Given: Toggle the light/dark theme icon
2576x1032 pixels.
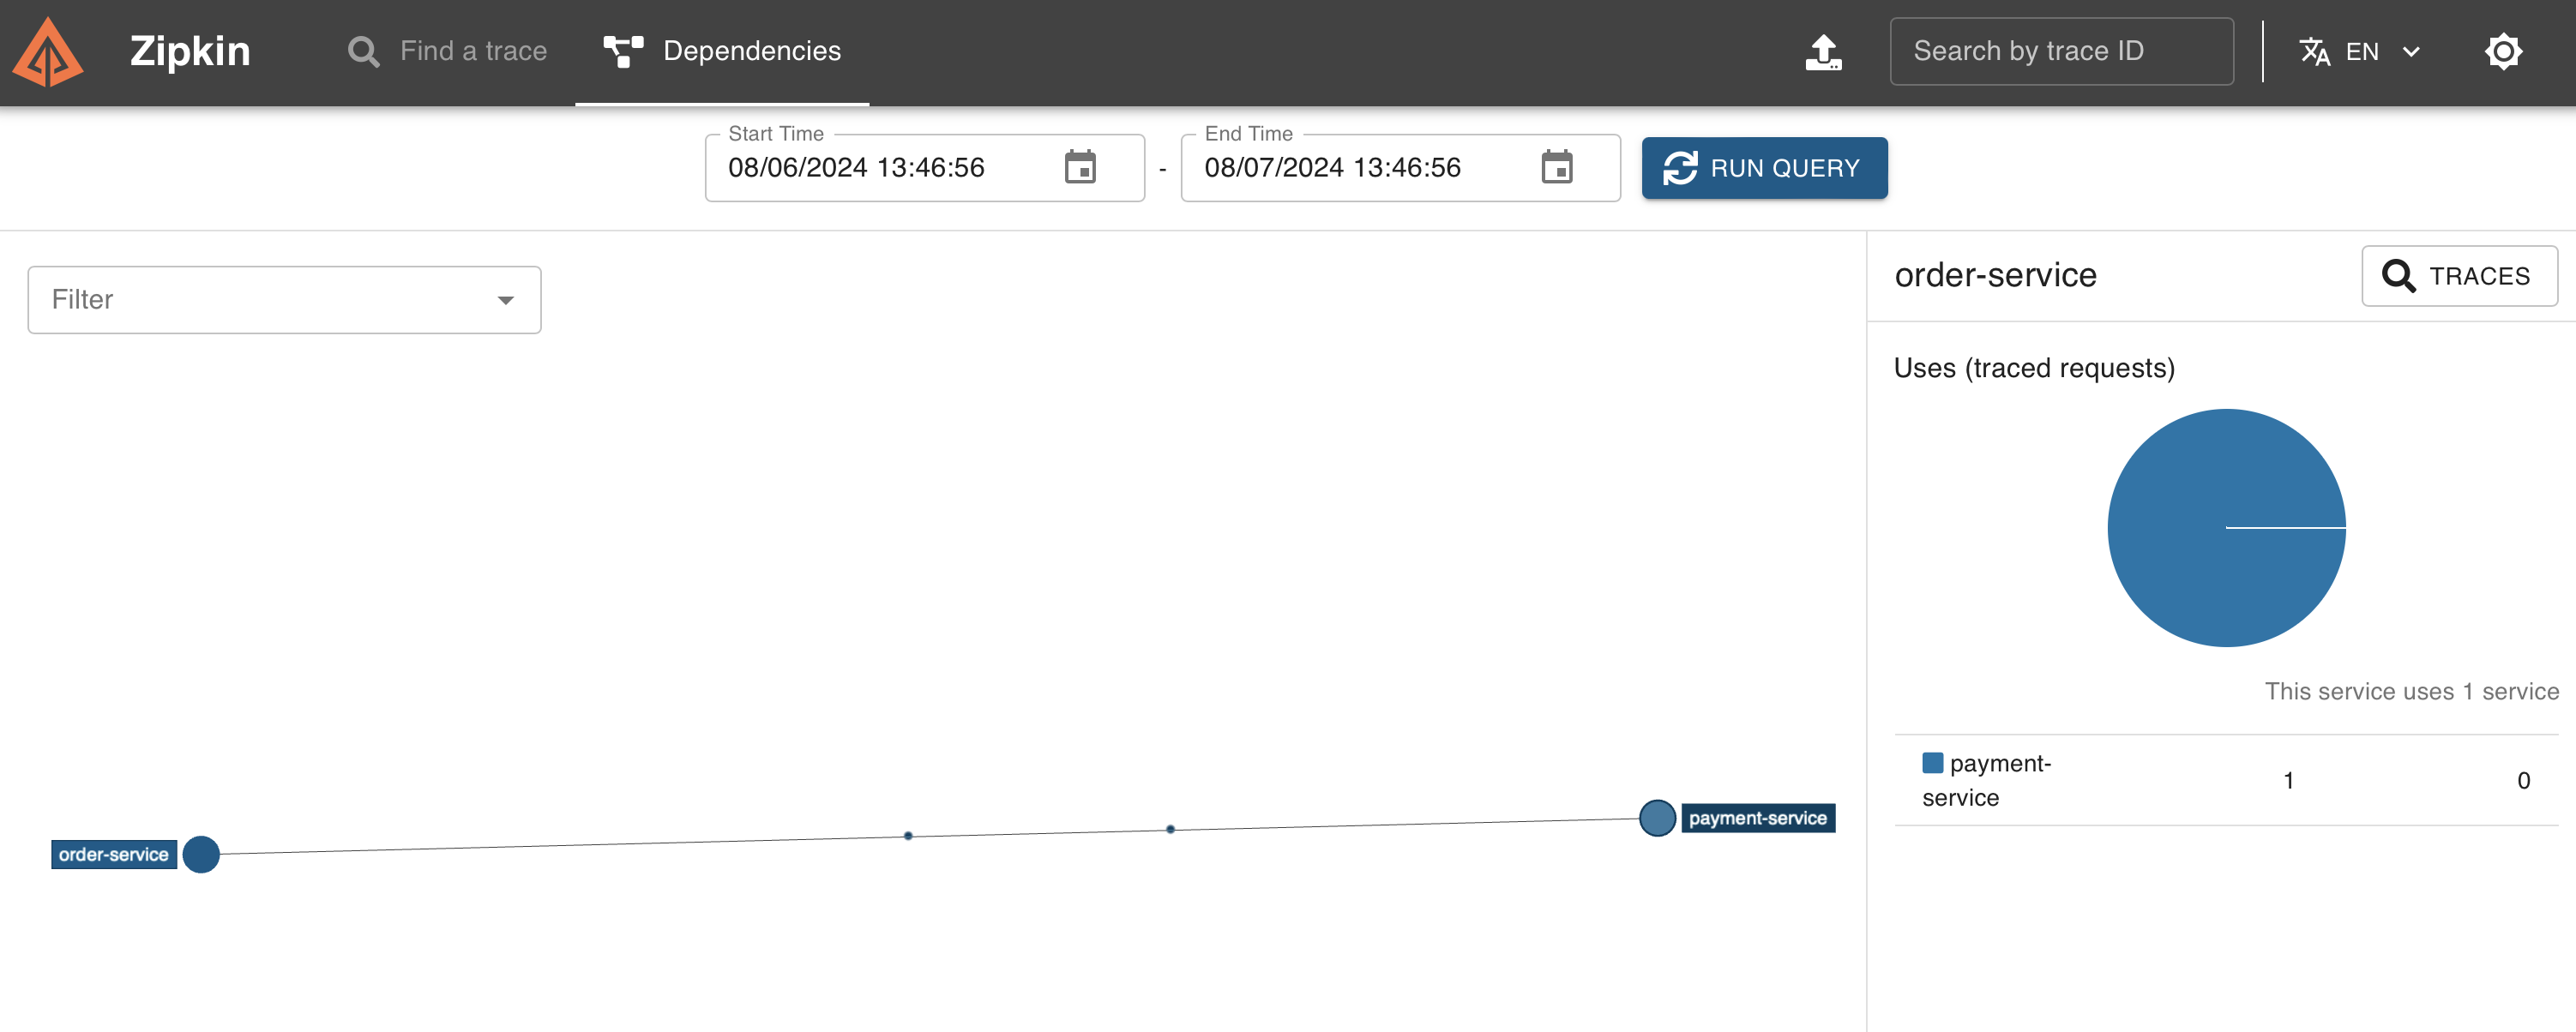Looking at the screenshot, I should (2502, 52).
